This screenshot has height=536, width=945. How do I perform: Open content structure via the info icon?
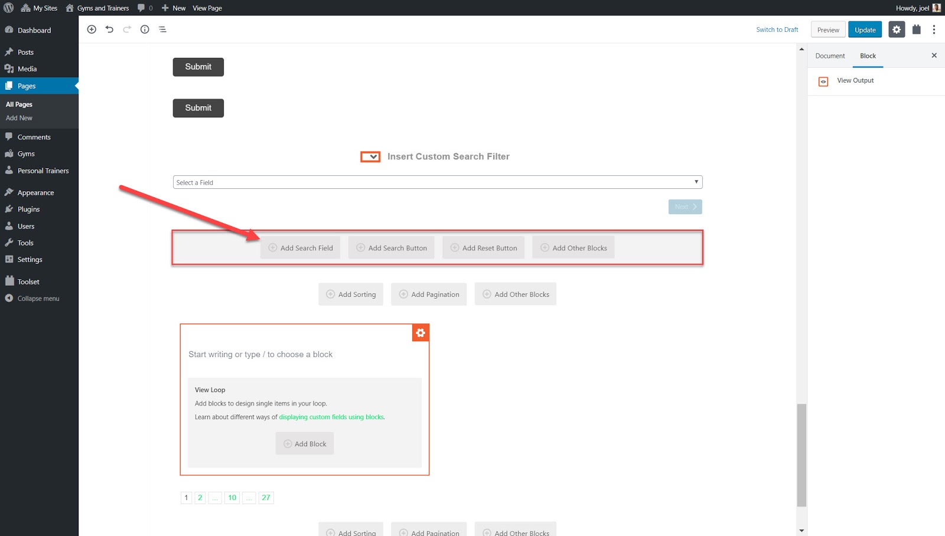[x=144, y=29]
